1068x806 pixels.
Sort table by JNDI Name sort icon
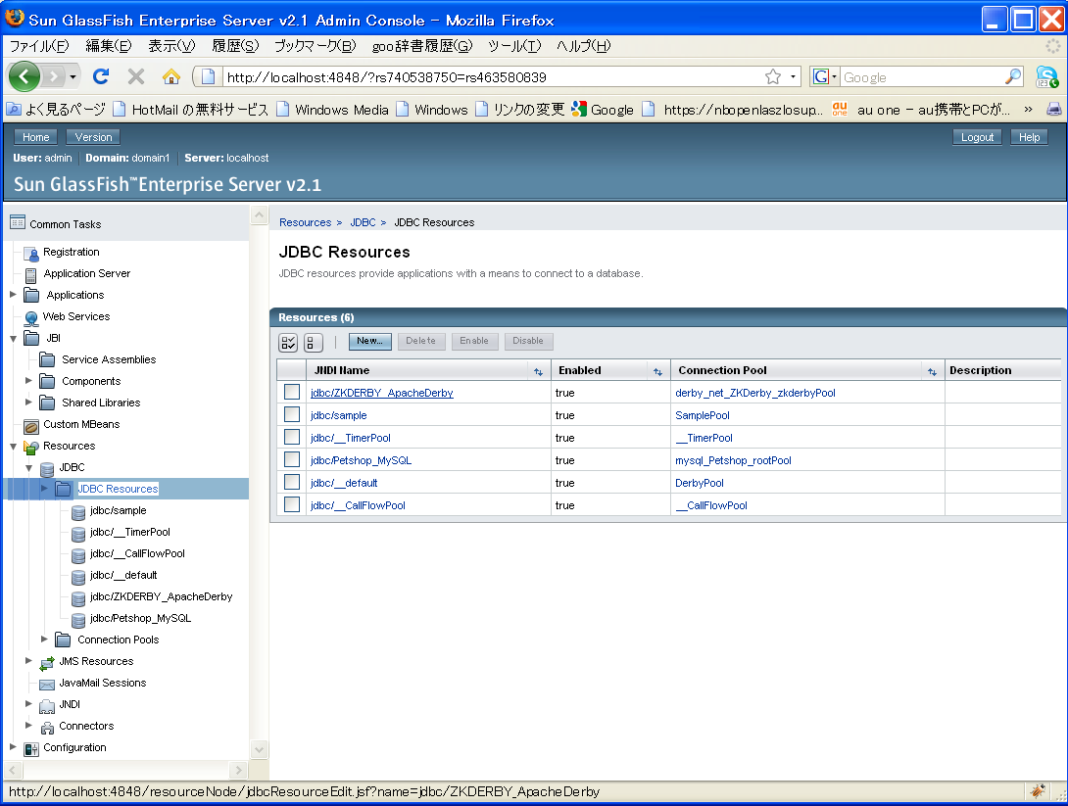[x=538, y=372]
